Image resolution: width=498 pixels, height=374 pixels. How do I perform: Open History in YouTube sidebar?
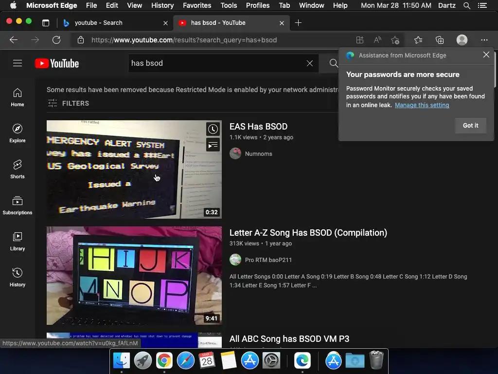pos(18,277)
